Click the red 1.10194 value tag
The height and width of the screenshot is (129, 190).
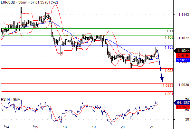point(183,55)
